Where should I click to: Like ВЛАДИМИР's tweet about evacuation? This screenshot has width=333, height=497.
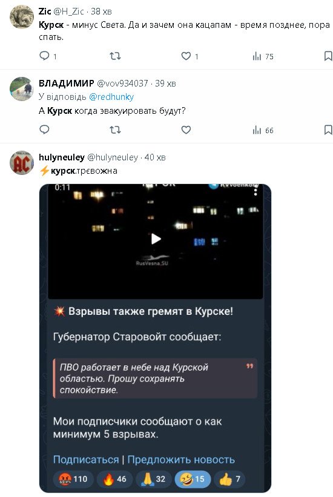point(186,130)
